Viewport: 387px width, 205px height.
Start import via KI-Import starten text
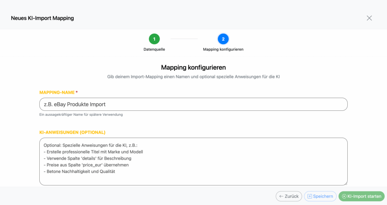pyautogui.click(x=364, y=196)
